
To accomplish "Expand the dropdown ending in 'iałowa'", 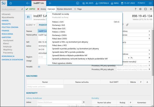I will (x=149, y=54).
